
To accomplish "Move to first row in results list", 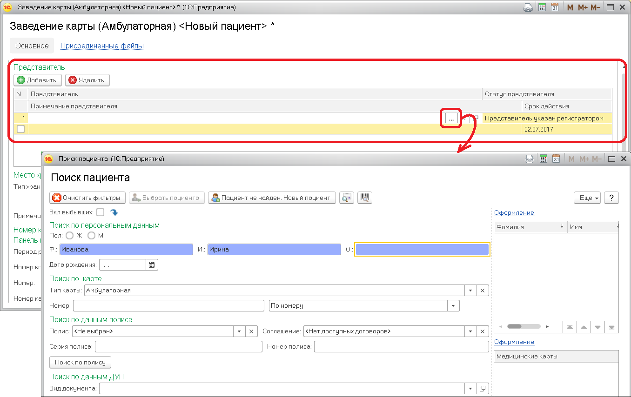I will pos(569,327).
